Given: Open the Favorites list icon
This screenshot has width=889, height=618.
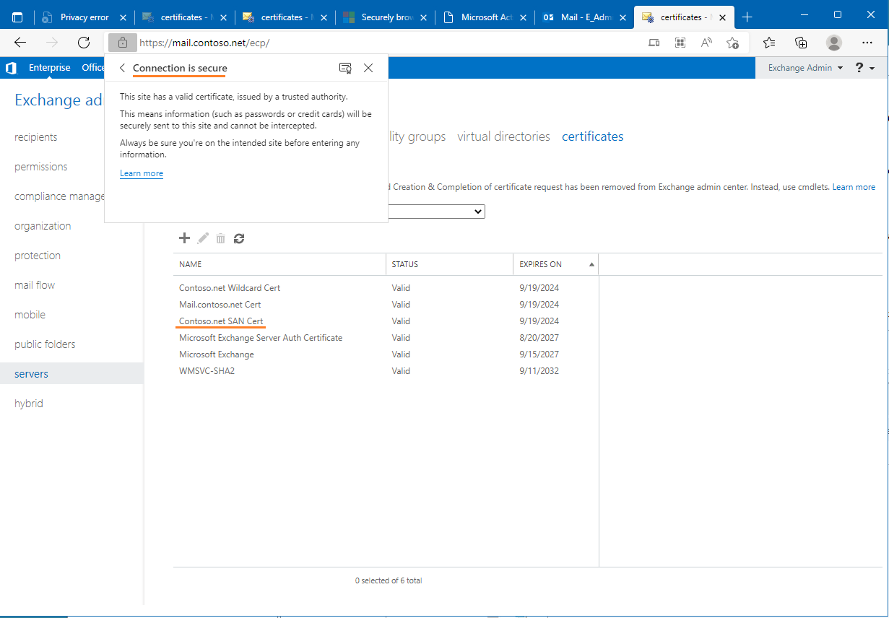Looking at the screenshot, I should pyautogui.click(x=769, y=43).
